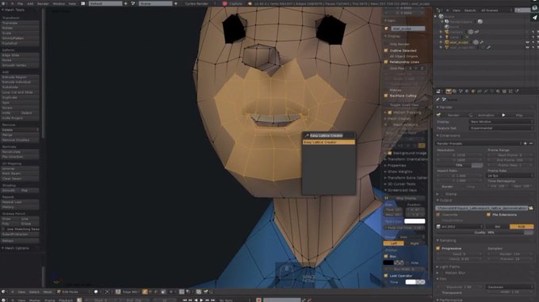Add a render preset with plus icon

point(526,143)
